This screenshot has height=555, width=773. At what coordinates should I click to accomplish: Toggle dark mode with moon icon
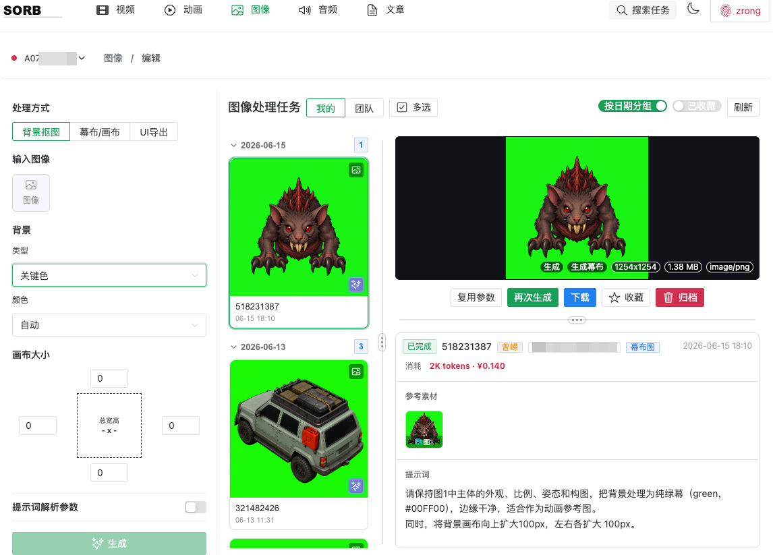(693, 9)
